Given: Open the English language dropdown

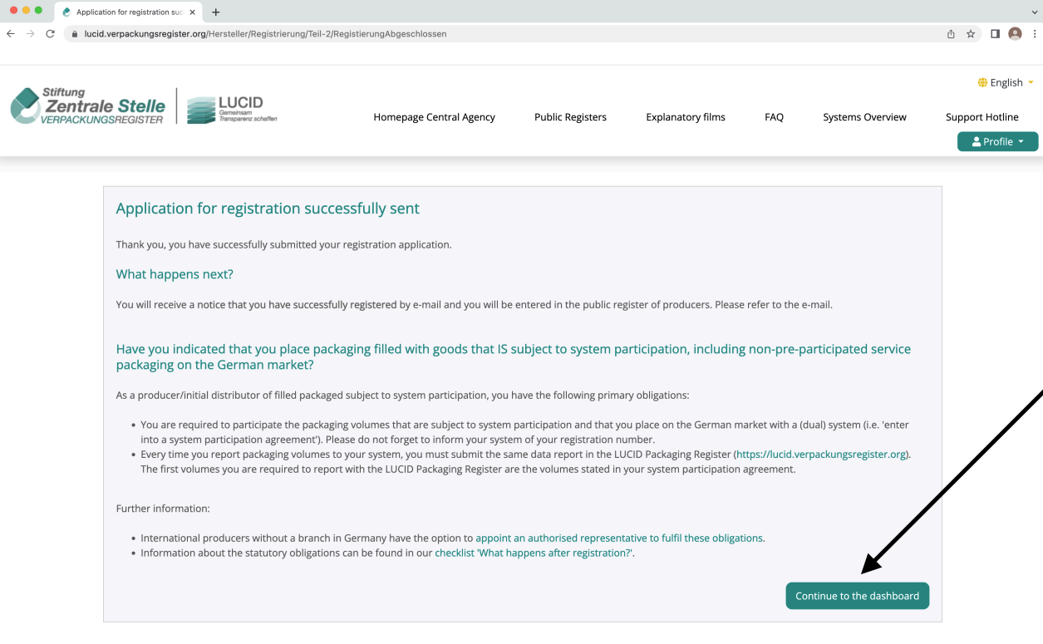Looking at the screenshot, I should point(1006,82).
